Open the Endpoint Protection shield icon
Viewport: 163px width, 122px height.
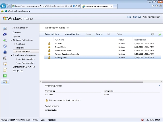click(x=5, y=46)
